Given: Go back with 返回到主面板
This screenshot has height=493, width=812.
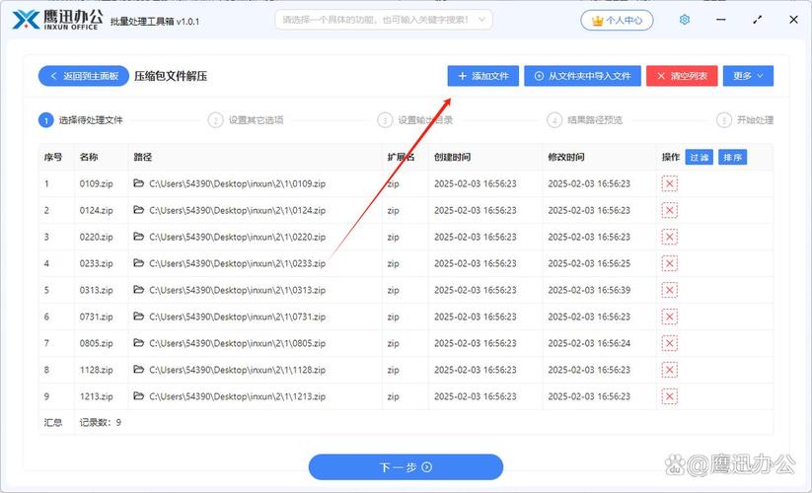Looking at the screenshot, I should coord(84,76).
